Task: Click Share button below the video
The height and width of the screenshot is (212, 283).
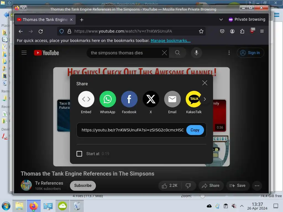Action: [211, 186]
